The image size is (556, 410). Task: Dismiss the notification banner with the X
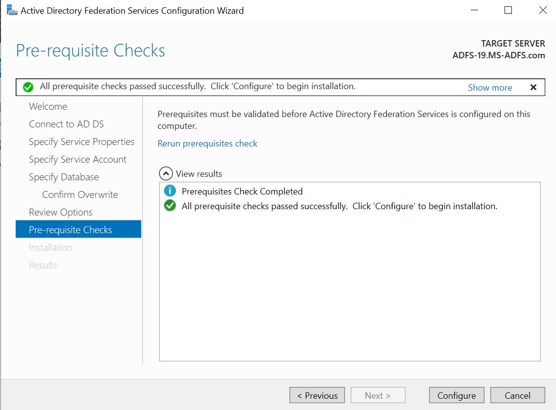click(533, 87)
